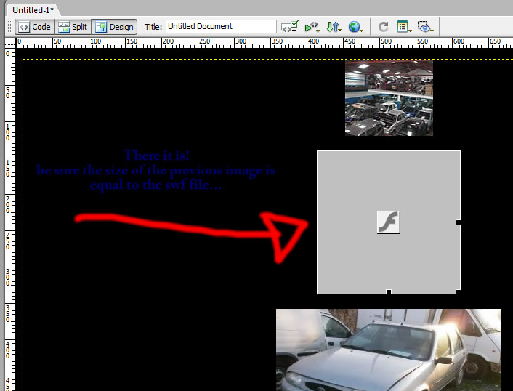Click the "There it is!" text
This screenshot has width=513, height=391.
coord(157,156)
